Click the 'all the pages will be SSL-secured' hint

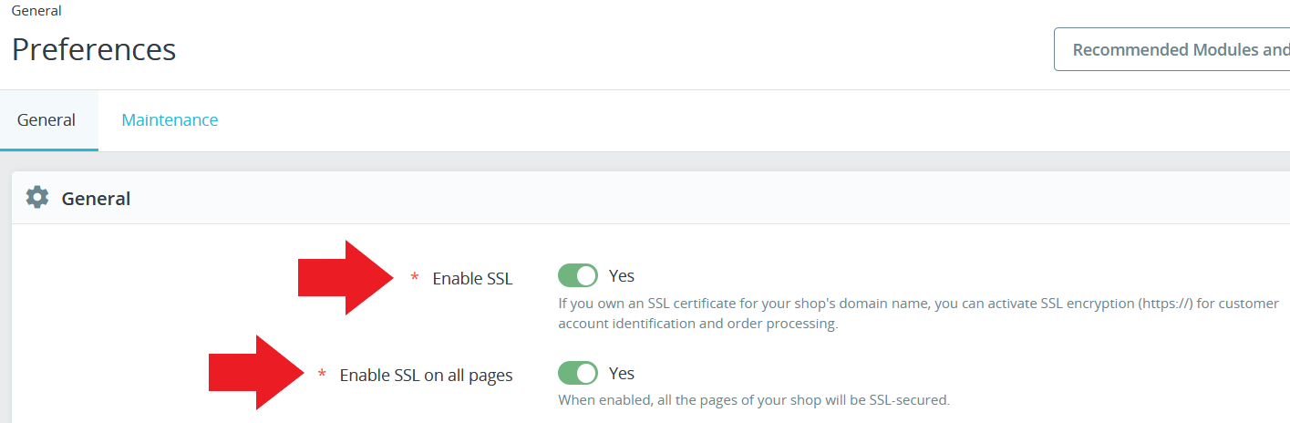753,399
